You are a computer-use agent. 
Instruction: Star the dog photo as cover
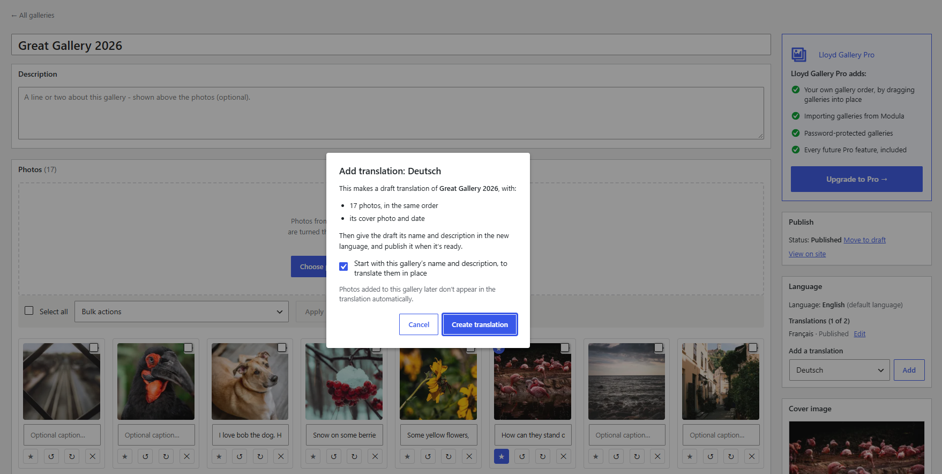[219, 456]
